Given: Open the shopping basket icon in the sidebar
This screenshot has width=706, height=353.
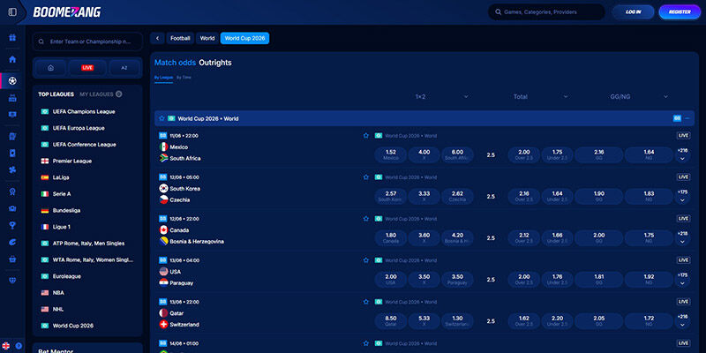Looking at the screenshot, I should click(12, 259).
